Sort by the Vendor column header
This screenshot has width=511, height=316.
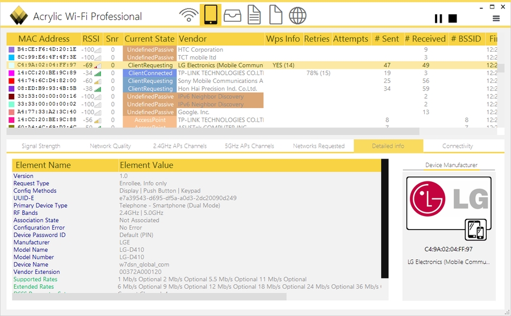pos(193,39)
